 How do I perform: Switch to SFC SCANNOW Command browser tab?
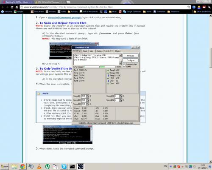(x=50, y=2)
